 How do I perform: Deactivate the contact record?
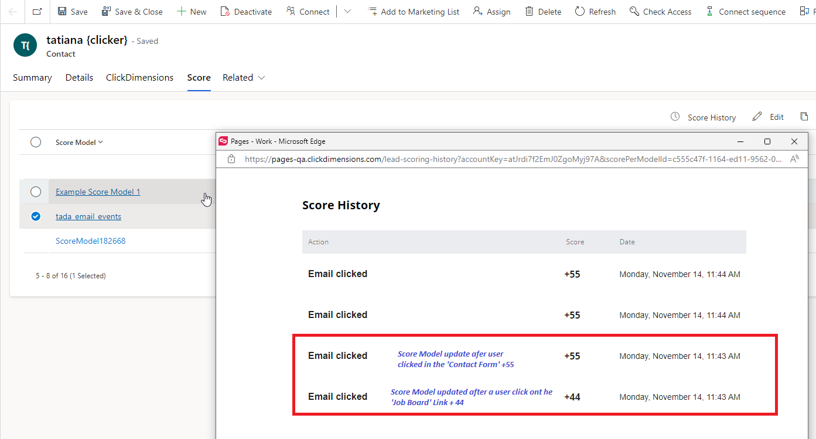coord(246,12)
